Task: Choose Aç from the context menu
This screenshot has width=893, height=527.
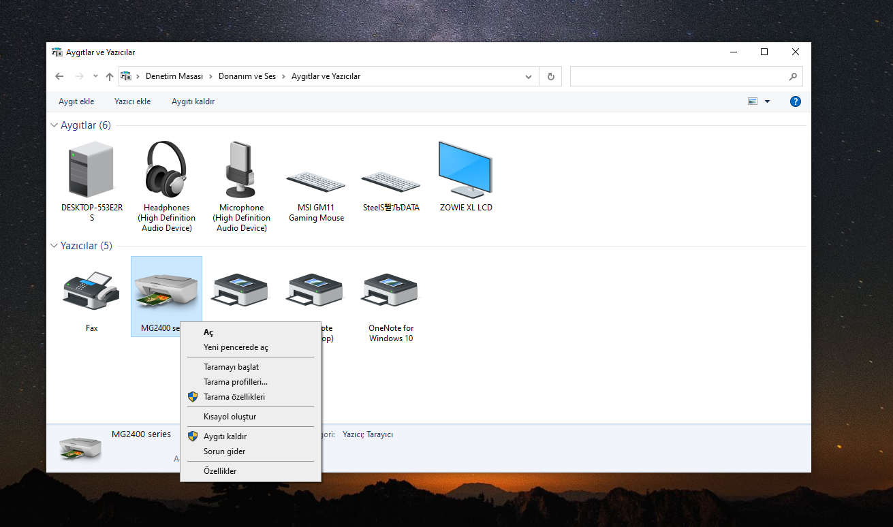Action: click(251, 332)
